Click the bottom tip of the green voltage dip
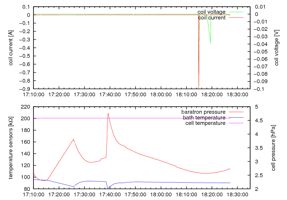The height and width of the screenshot is (200, 287). click(x=210, y=43)
